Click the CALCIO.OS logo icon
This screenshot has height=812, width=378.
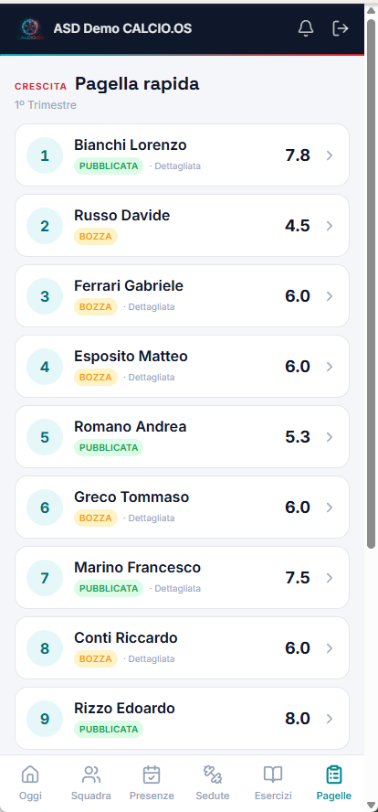[x=30, y=28]
